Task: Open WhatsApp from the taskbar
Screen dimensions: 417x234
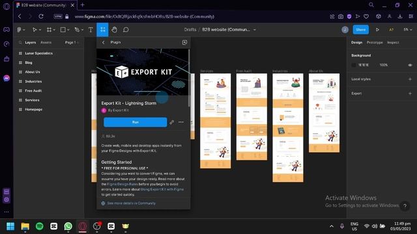Action: tap(68, 226)
